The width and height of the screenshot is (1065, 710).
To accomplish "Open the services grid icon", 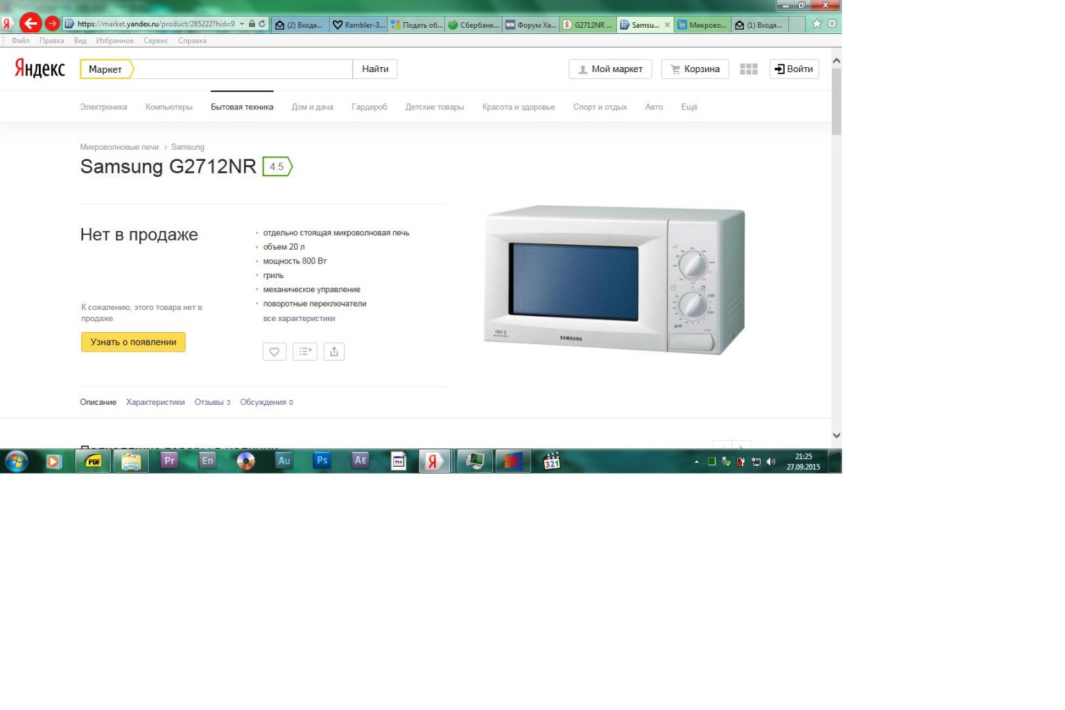I will pyautogui.click(x=749, y=69).
